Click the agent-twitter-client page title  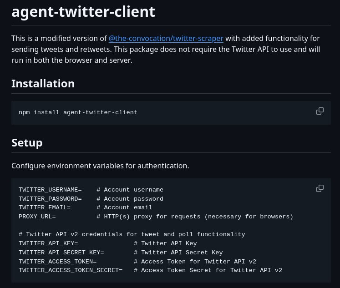click(x=83, y=12)
